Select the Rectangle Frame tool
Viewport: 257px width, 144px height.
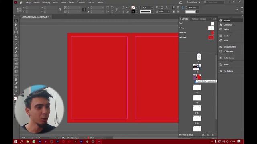16,56
